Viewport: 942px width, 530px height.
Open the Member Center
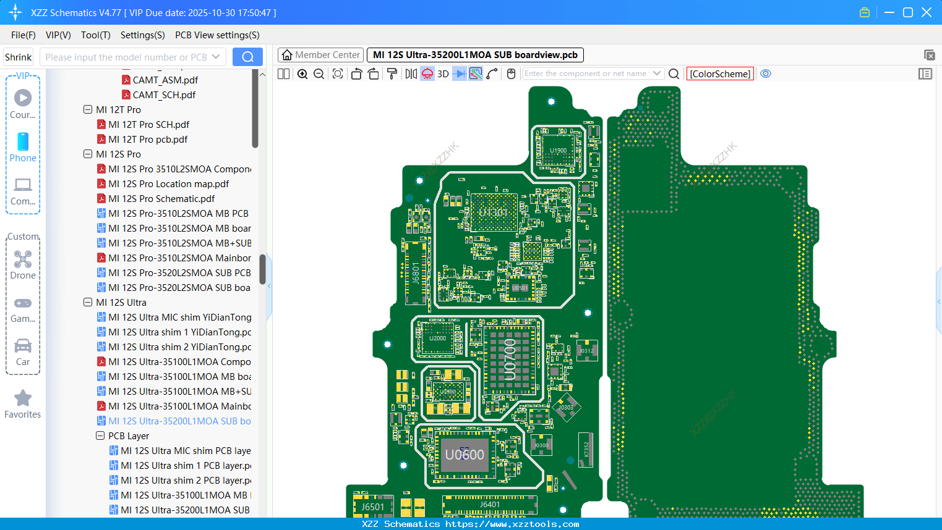click(x=320, y=54)
